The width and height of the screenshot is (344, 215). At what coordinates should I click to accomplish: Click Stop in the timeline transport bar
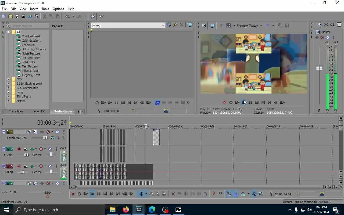[105, 194]
